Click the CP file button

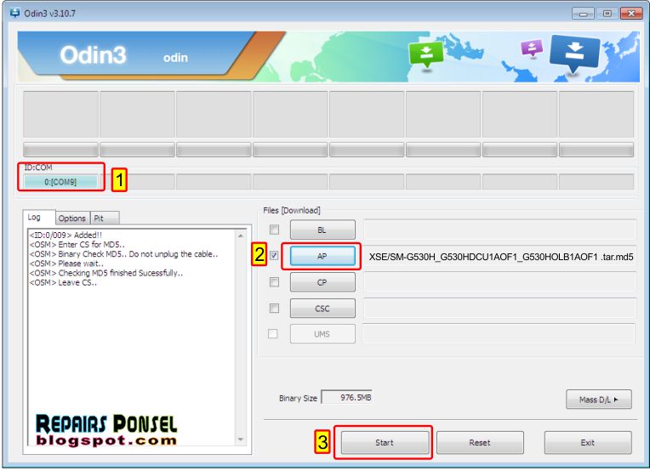pyautogui.click(x=322, y=282)
